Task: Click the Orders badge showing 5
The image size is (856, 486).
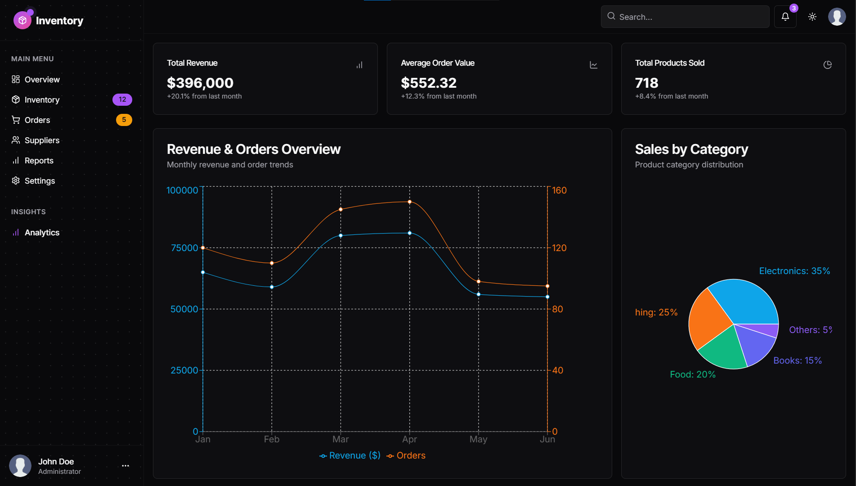Action: [x=124, y=120]
